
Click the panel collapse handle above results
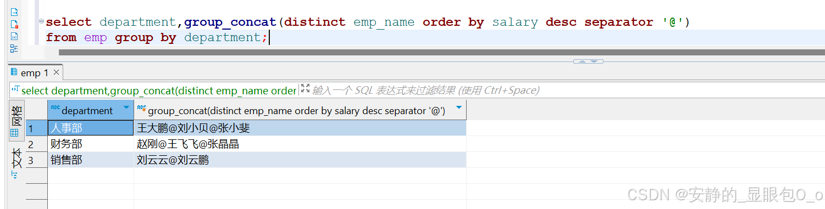pos(588,61)
